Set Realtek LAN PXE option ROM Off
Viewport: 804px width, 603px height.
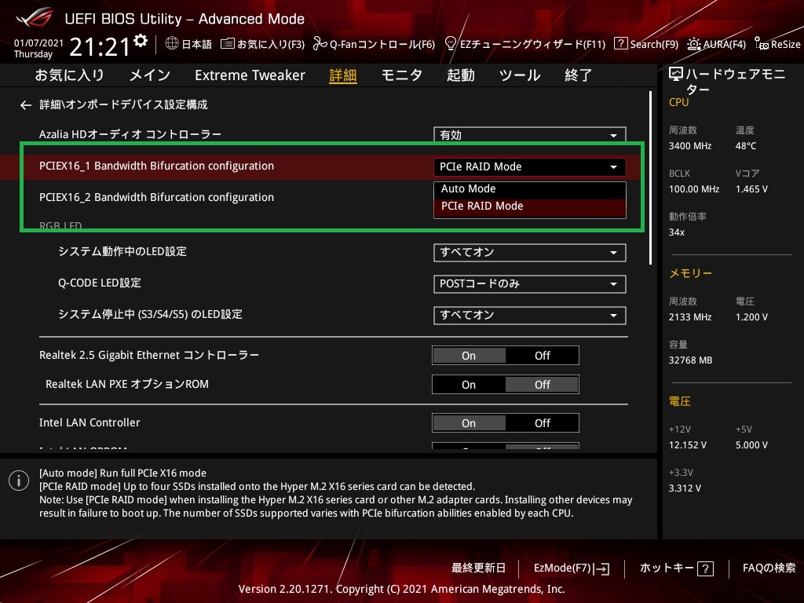pyautogui.click(x=542, y=385)
